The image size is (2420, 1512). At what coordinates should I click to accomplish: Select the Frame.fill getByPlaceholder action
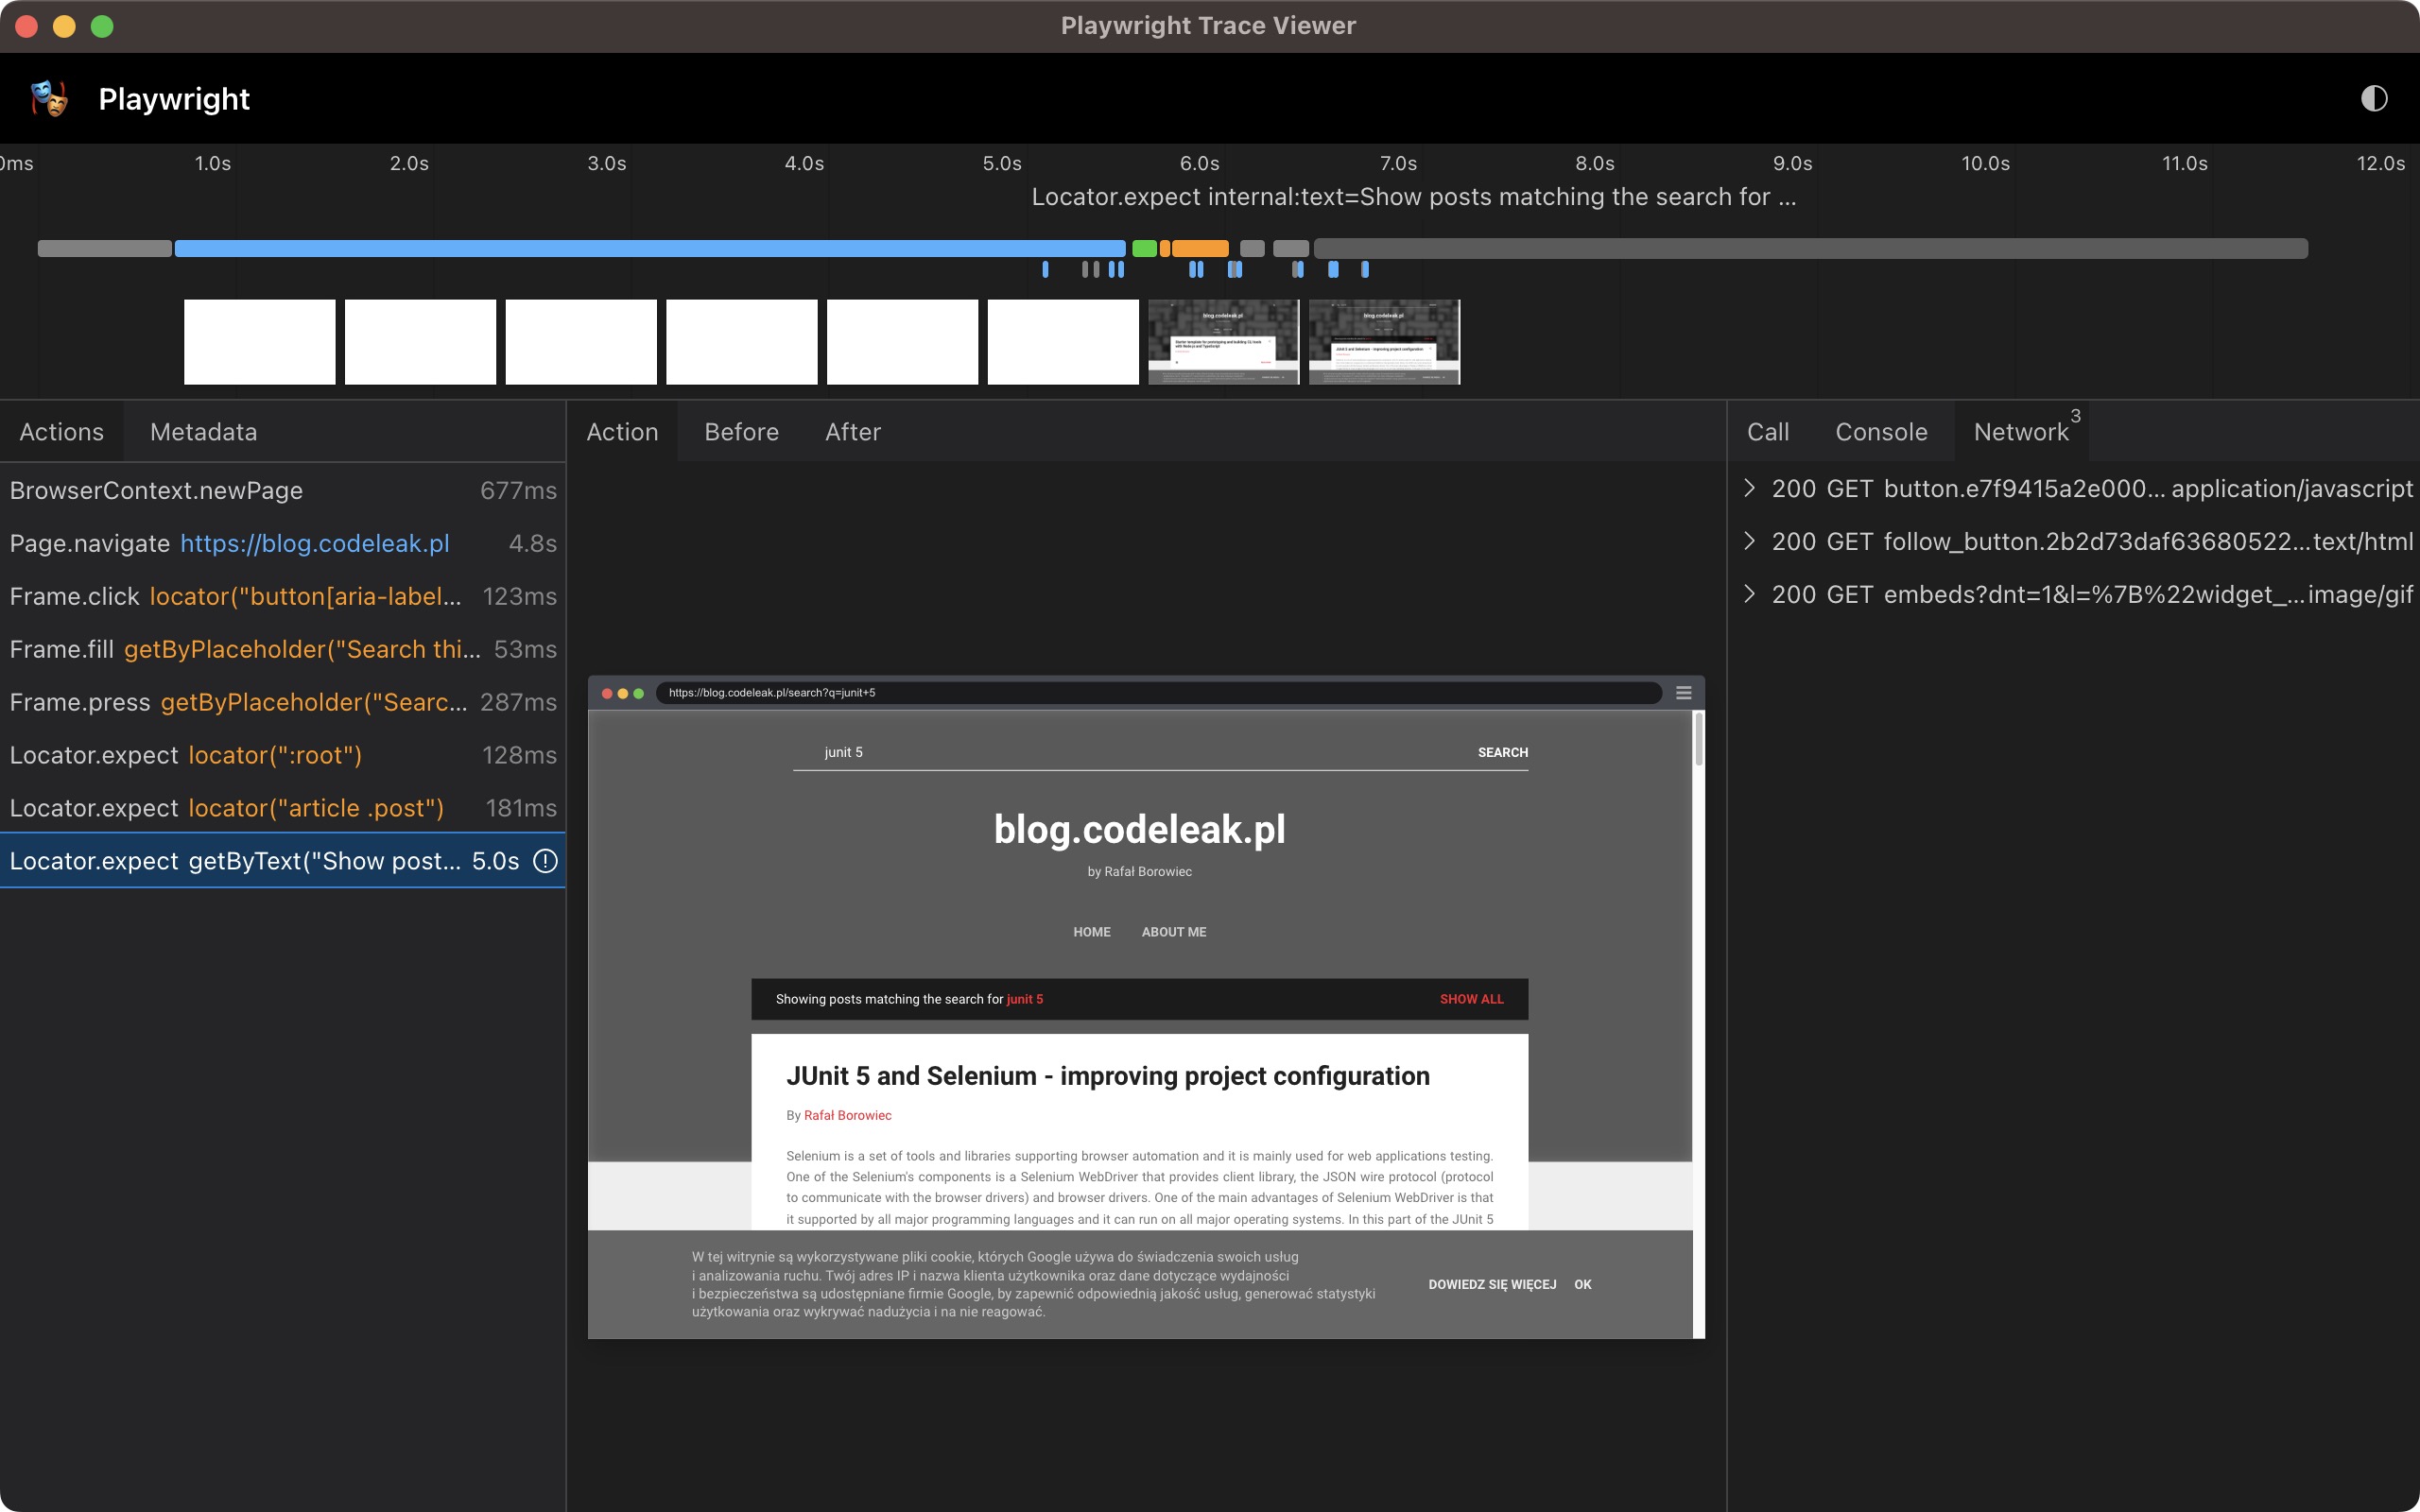coord(283,649)
